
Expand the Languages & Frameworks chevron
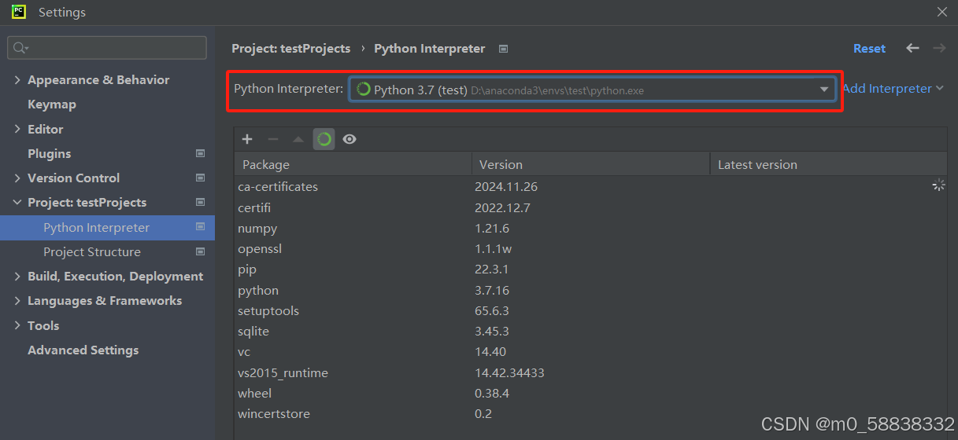click(x=17, y=300)
